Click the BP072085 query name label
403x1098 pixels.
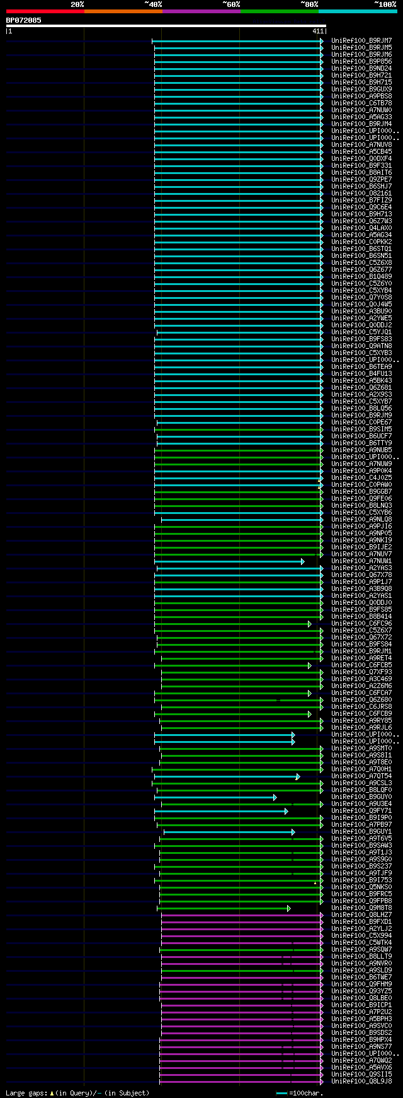[24, 20]
